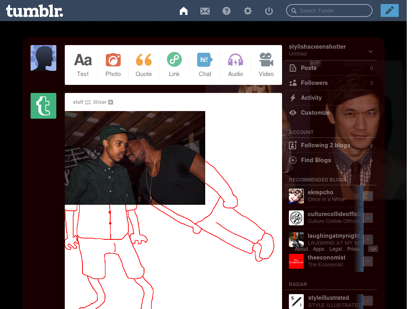Open the staff green Tumblr avatar

(43, 106)
